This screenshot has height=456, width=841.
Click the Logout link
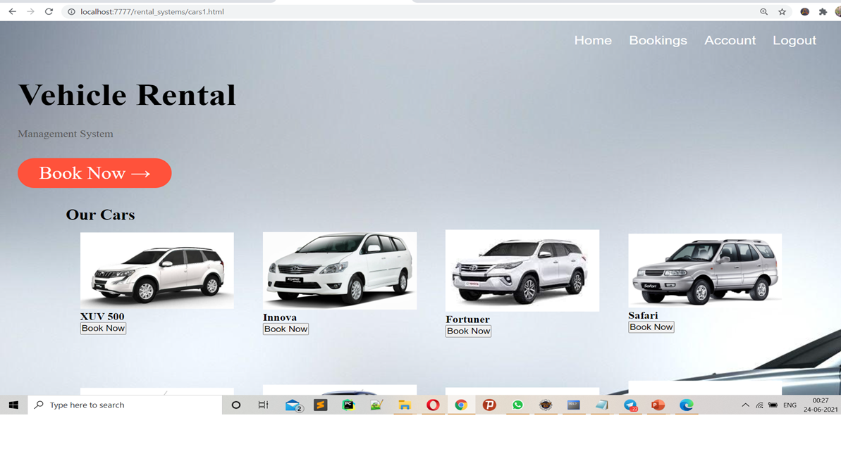point(794,40)
